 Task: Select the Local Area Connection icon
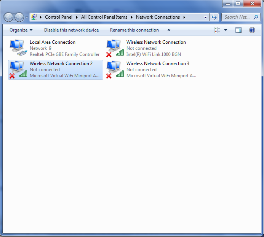coord(18,48)
